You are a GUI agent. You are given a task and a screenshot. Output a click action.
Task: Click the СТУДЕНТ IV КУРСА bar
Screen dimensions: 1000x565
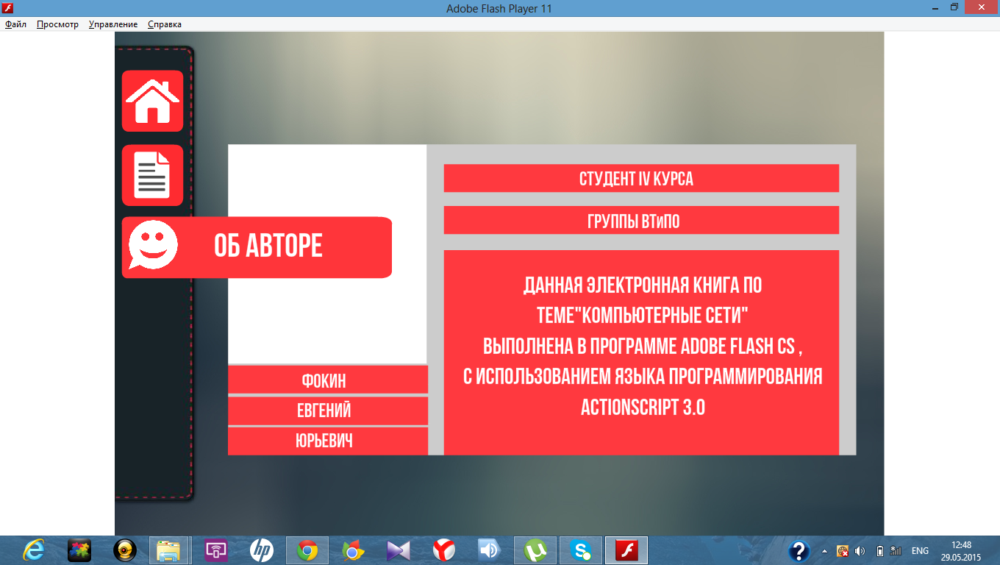point(641,178)
